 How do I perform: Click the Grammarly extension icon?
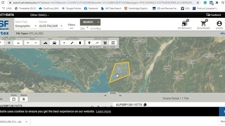click(x=205, y=2)
